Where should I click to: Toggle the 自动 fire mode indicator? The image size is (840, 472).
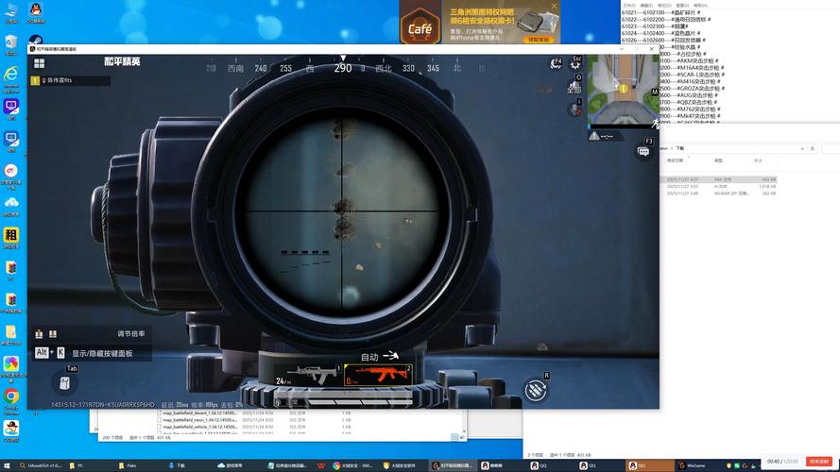tap(379, 357)
